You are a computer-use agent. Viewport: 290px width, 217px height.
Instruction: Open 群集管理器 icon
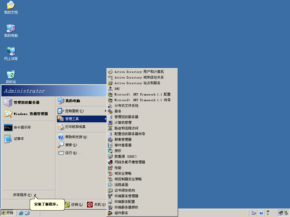[x=110, y=140]
